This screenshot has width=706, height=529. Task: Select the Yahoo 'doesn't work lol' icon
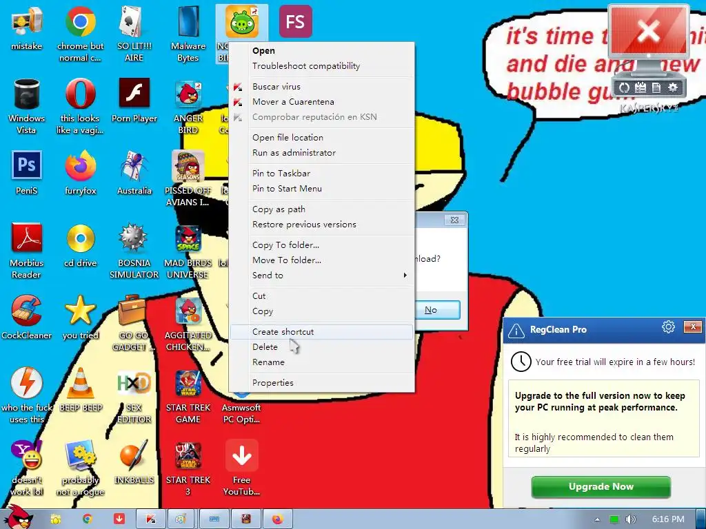tap(27, 468)
